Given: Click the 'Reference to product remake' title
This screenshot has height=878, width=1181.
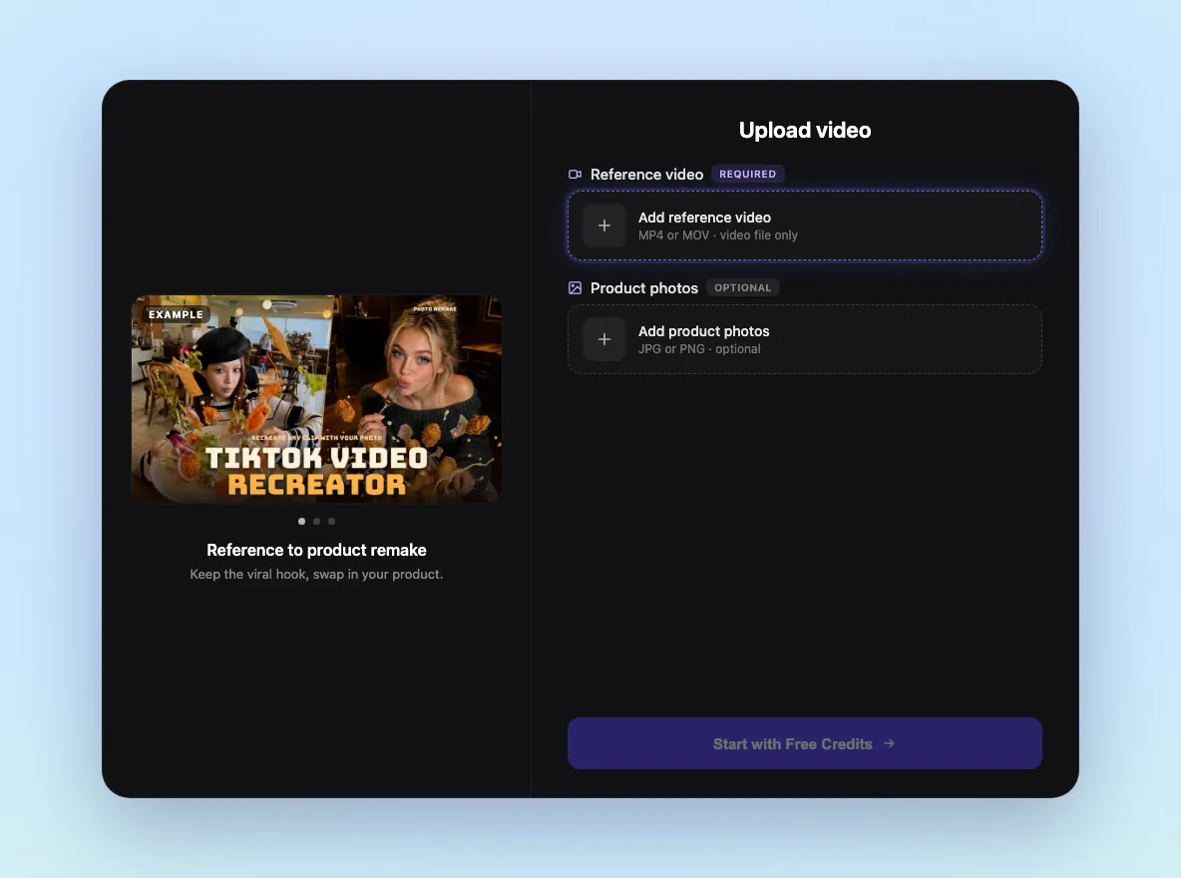Looking at the screenshot, I should (316, 550).
